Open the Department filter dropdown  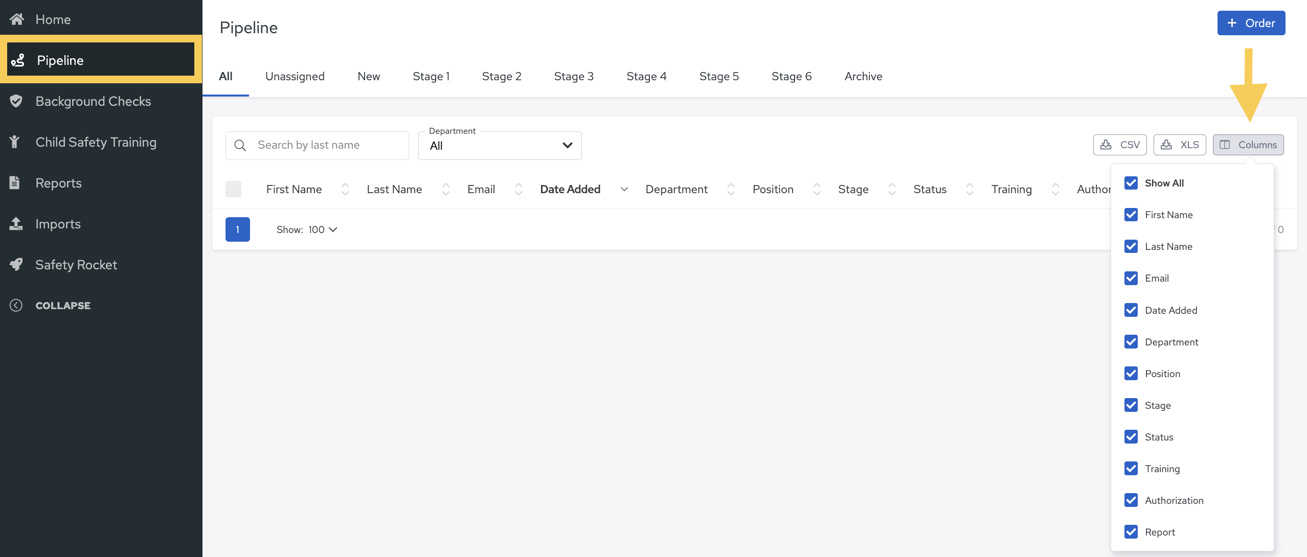tap(500, 146)
